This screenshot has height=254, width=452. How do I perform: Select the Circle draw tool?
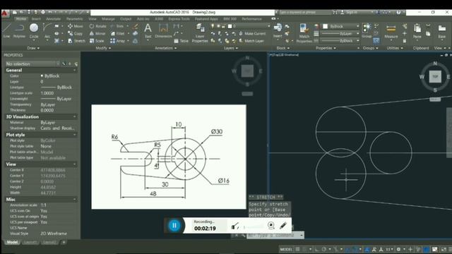(x=34, y=30)
